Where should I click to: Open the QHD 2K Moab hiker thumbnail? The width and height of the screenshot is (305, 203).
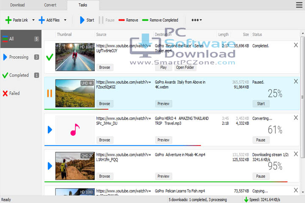tap(75, 166)
